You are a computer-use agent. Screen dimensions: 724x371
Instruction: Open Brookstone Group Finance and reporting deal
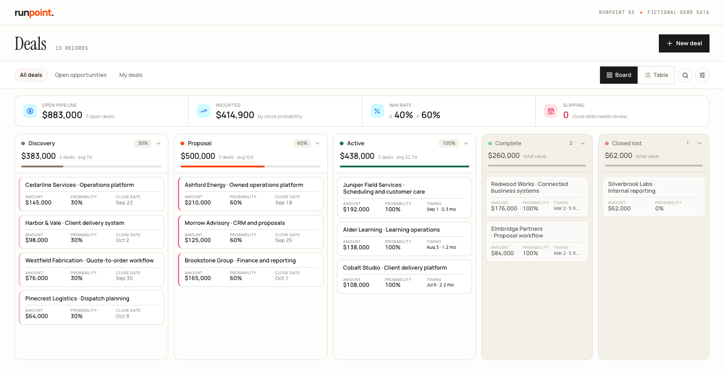coord(251,270)
